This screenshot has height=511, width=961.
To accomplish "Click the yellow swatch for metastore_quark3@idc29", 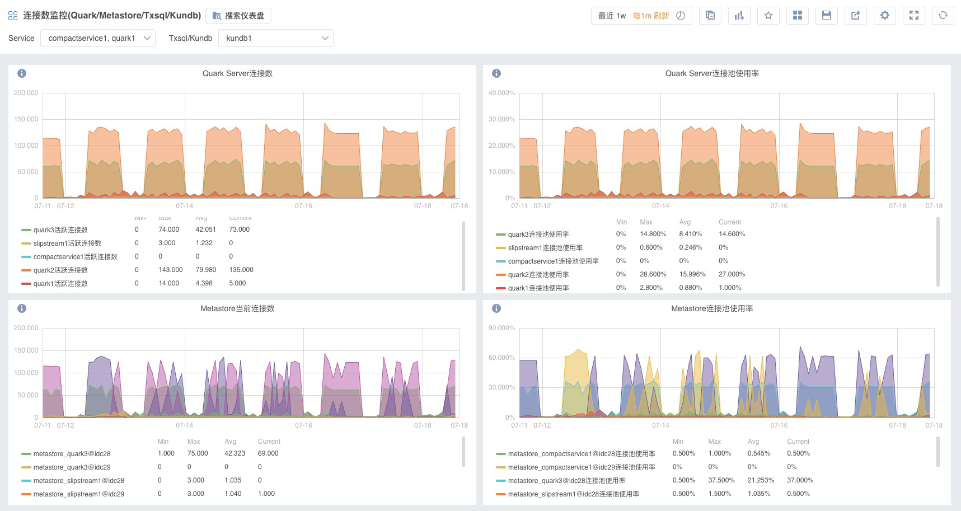I will [26, 467].
